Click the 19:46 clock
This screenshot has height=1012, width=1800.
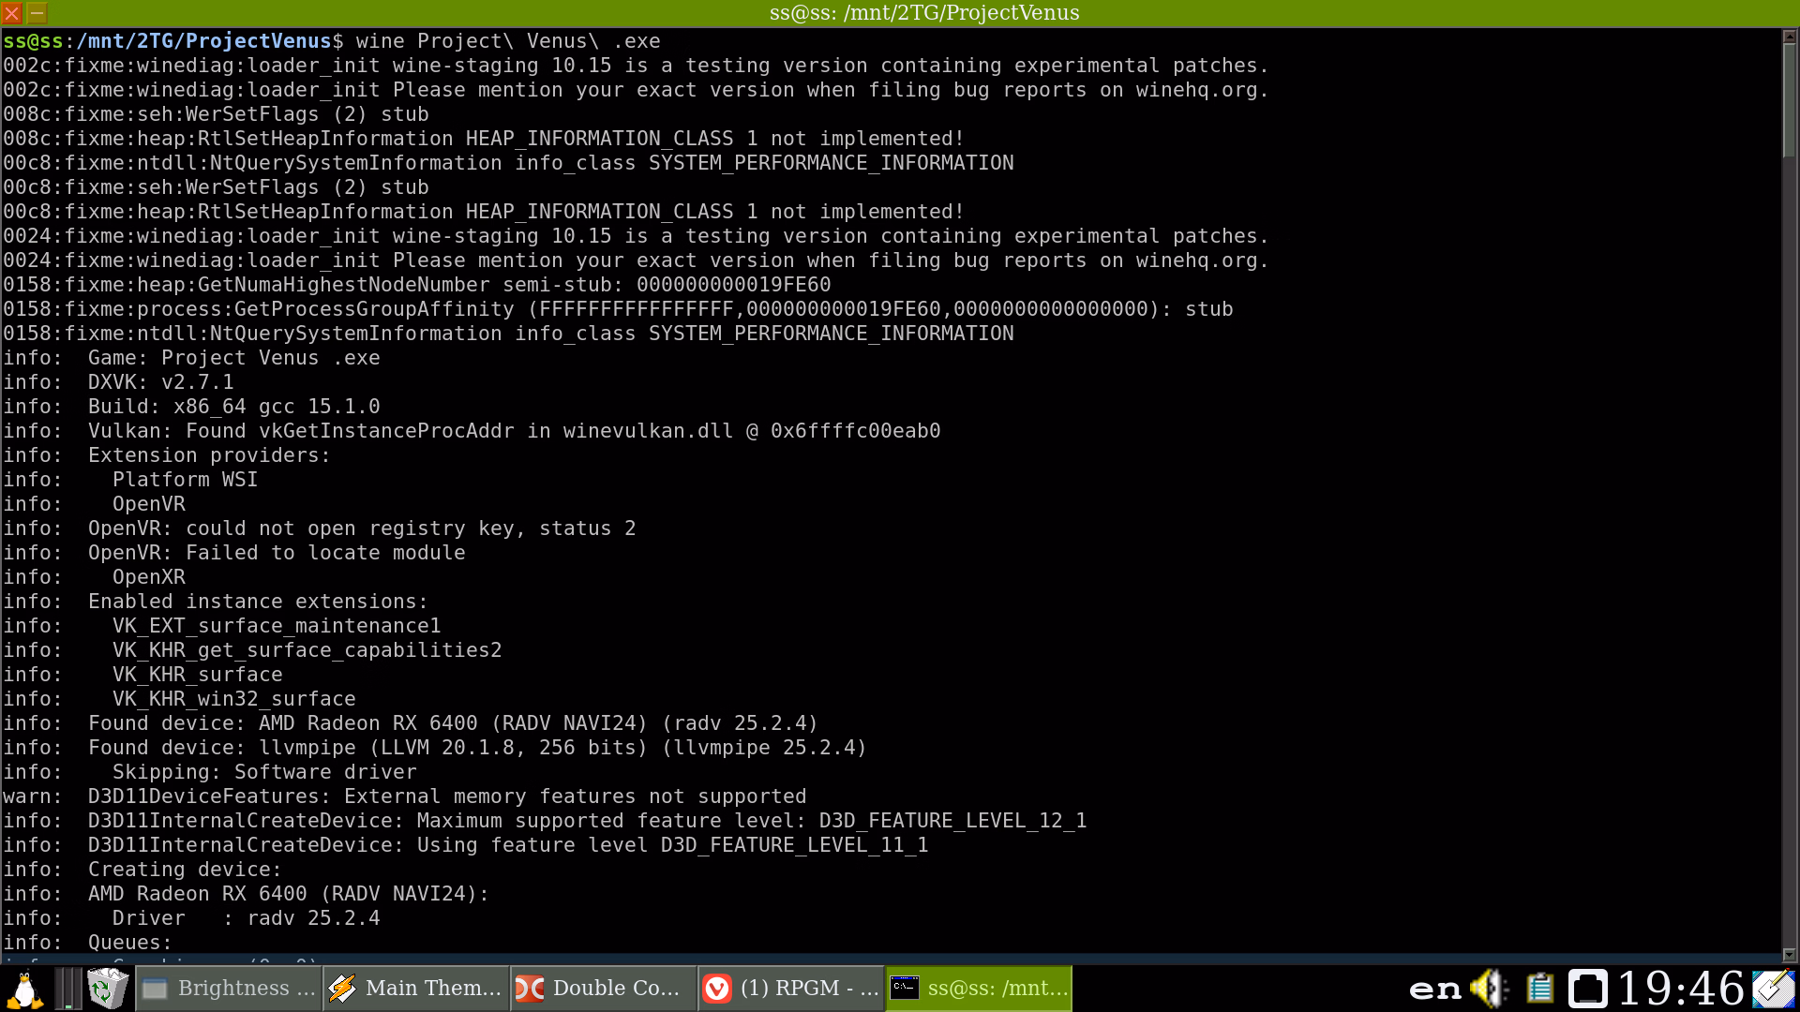click(1680, 989)
